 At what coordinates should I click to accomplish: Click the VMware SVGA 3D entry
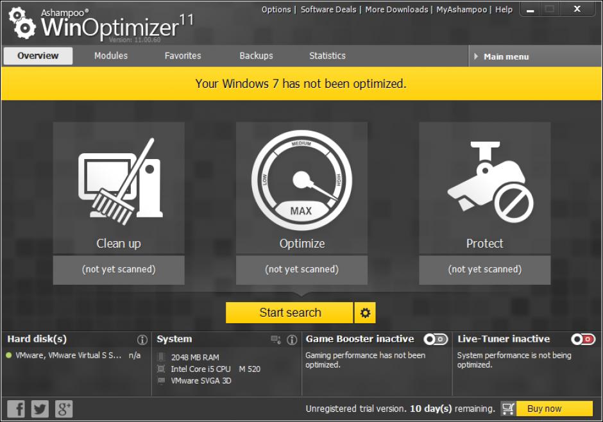point(201,381)
